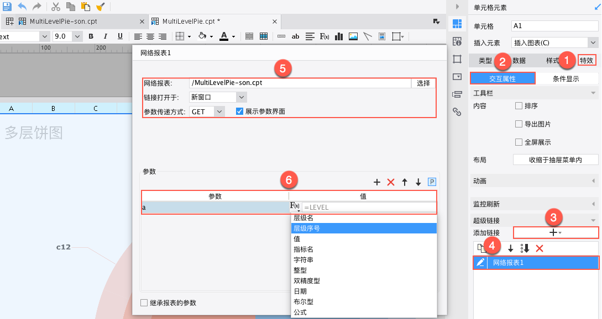Screen dimensions: 602x319
Task: Click the edit pencil for 网络报表1
Action: (x=480, y=263)
